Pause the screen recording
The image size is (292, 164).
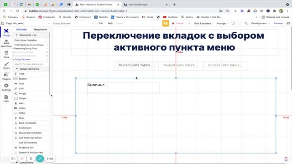[x=31, y=159]
